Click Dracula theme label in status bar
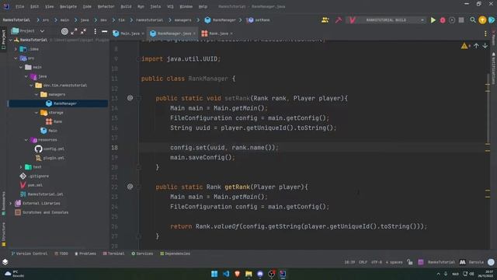 pyautogui.click(x=476, y=262)
